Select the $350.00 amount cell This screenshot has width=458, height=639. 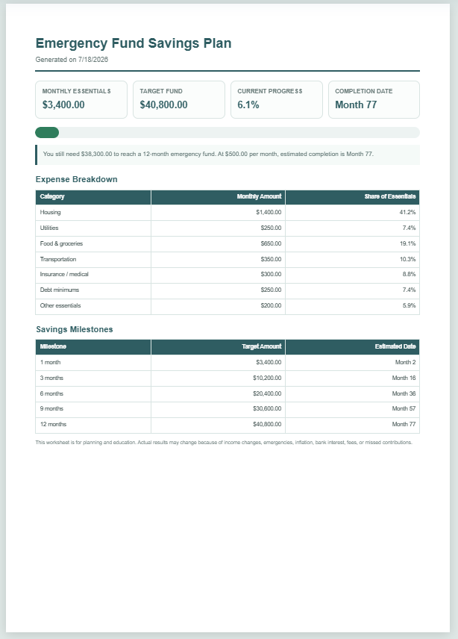(x=219, y=259)
